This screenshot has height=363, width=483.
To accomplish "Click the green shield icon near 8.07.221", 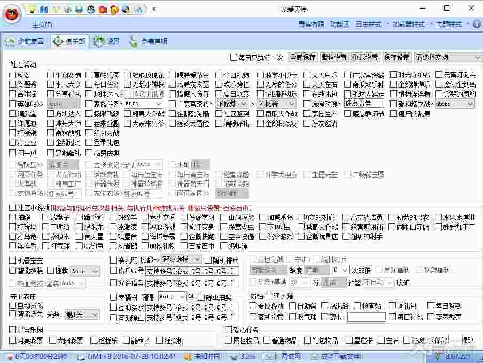I will (438, 357).
